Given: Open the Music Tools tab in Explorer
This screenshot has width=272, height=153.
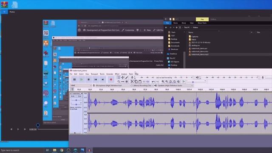Looking at the screenshot, I should [x=202, y=23].
